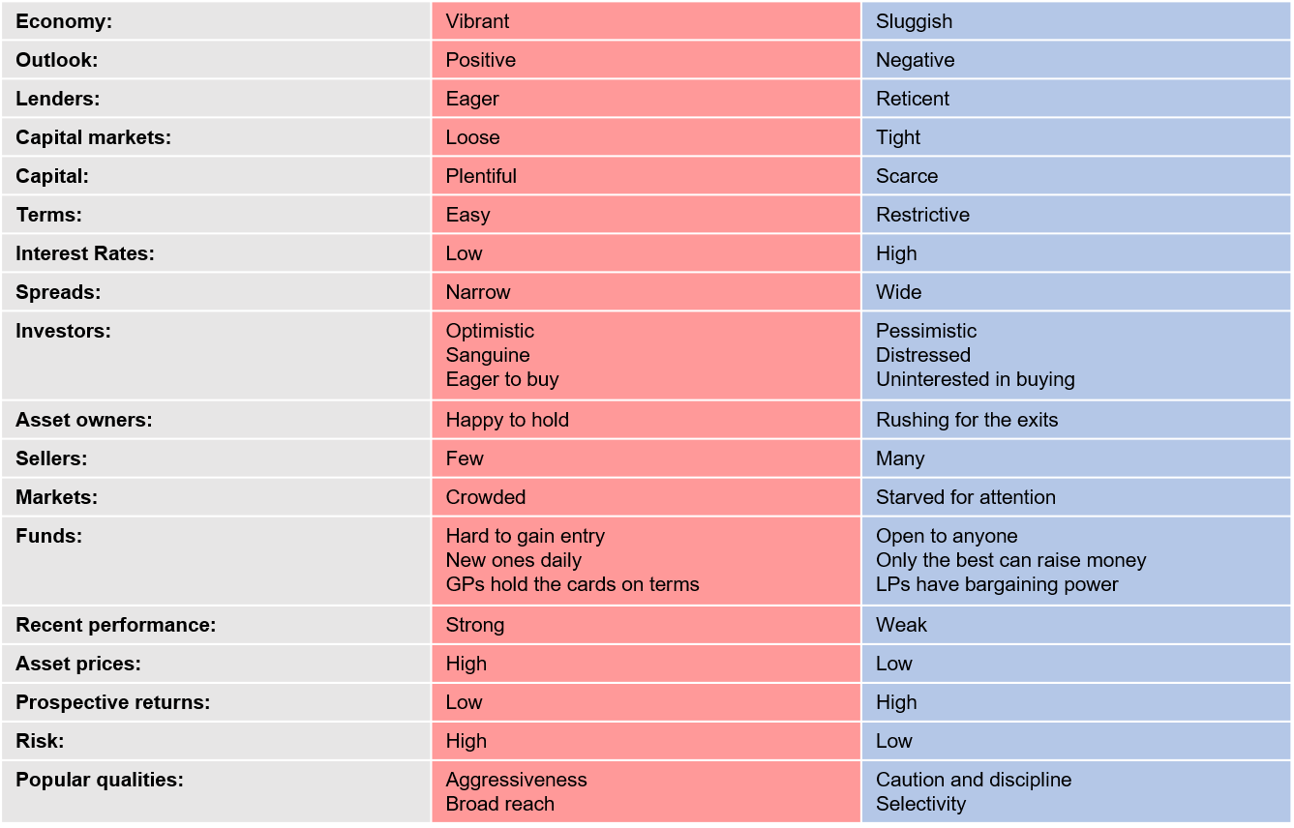The width and height of the screenshot is (1294, 828).
Task: Click the "Crowded" markets cell
Action: (486, 497)
